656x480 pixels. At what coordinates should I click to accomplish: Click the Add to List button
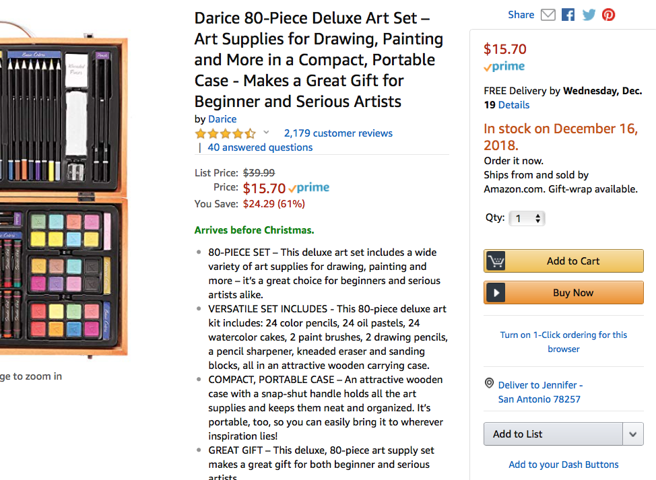(x=552, y=434)
